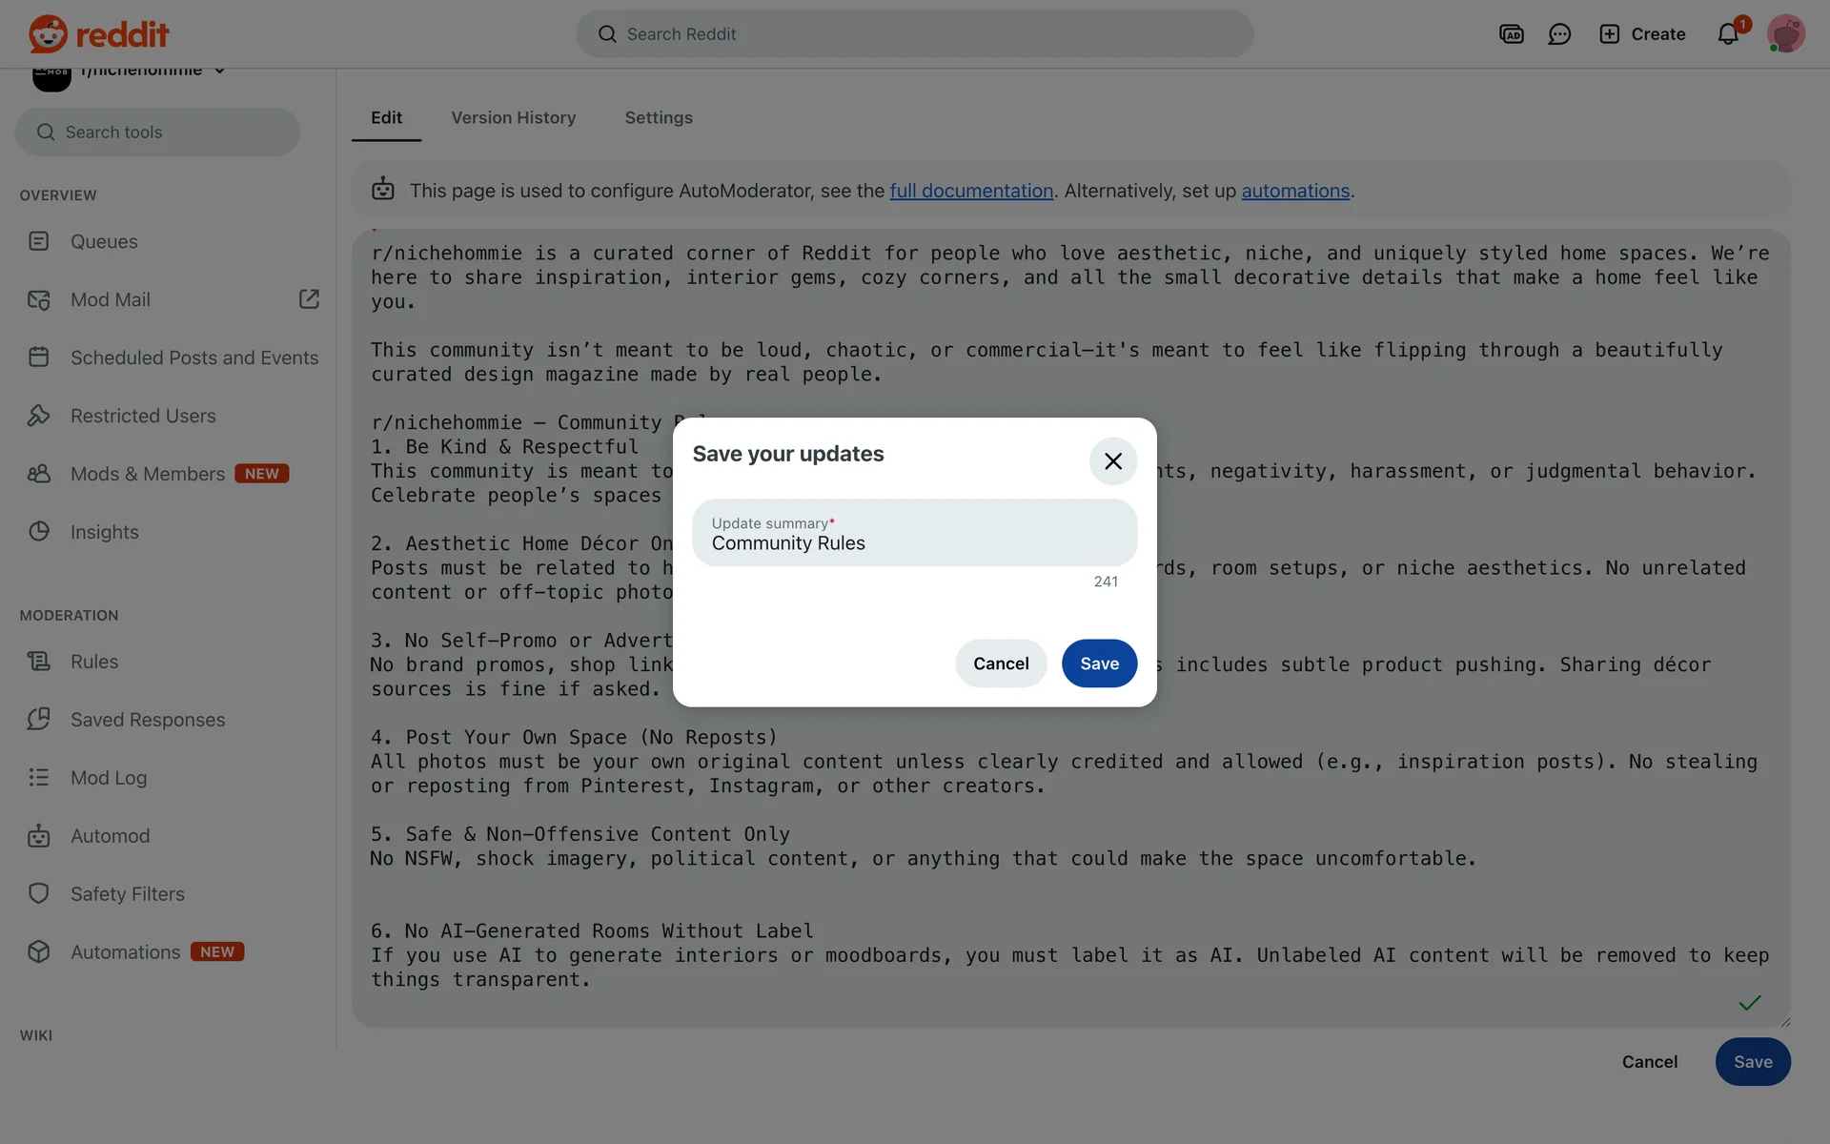Close the Save your updates dialog
Image resolution: width=1830 pixels, height=1144 pixels.
click(x=1112, y=461)
